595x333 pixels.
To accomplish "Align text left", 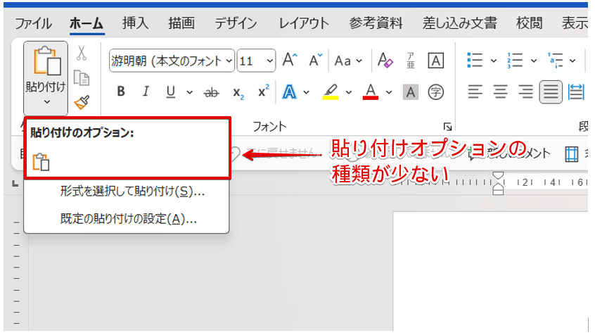I will [475, 92].
